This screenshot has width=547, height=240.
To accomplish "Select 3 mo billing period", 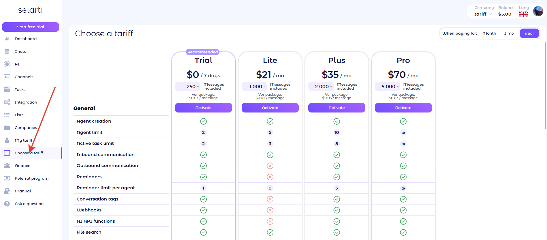I will click(509, 33).
